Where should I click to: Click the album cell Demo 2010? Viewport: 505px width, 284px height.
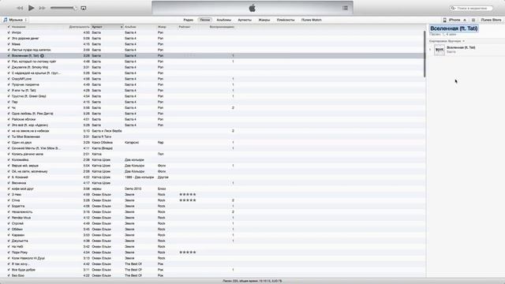tap(133, 189)
